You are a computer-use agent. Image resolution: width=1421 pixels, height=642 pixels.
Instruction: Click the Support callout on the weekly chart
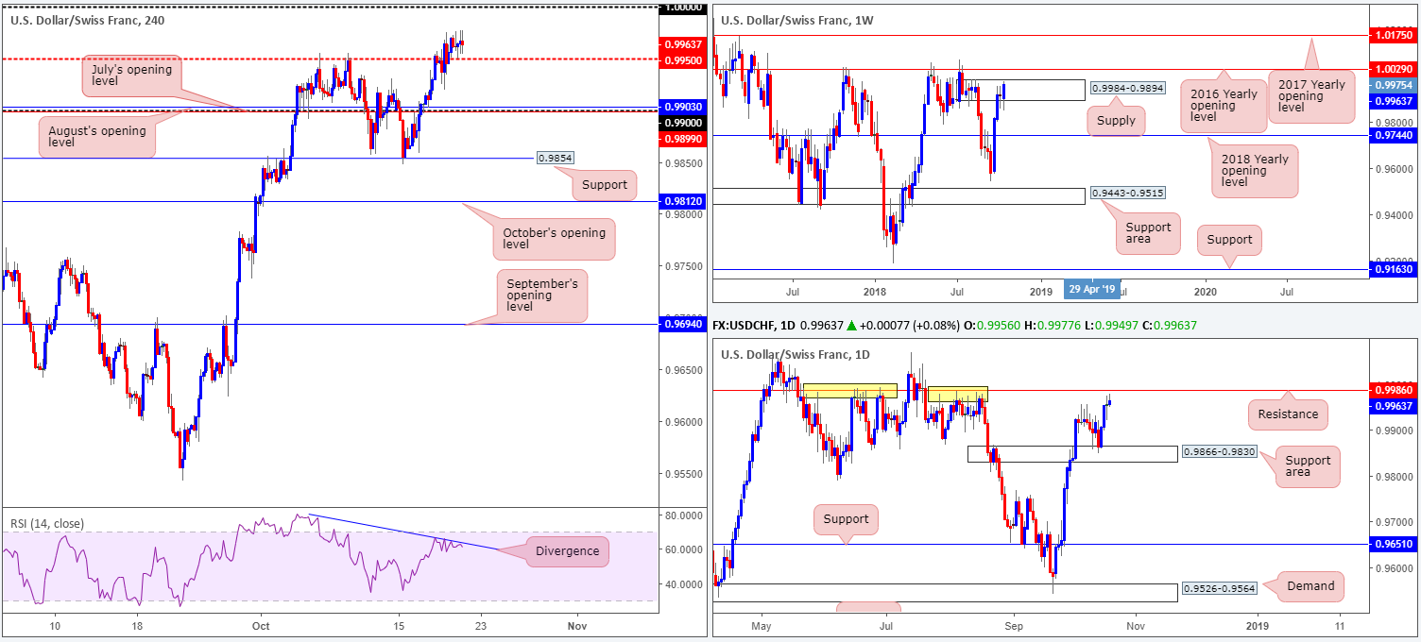[1229, 240]
